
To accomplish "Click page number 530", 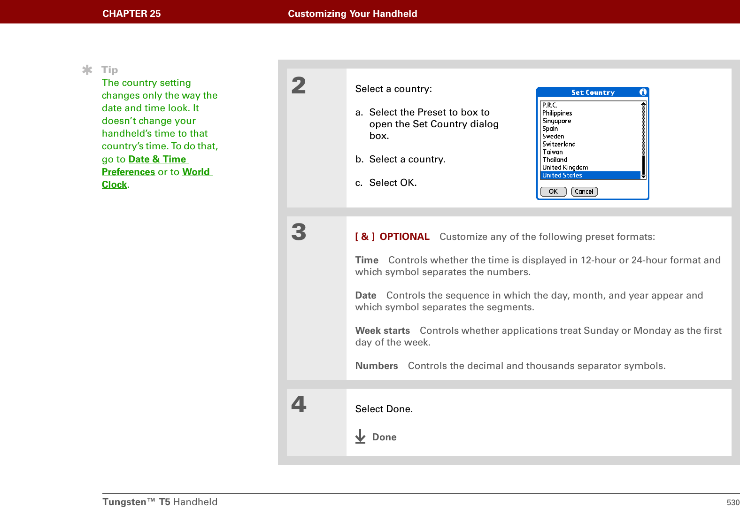I will (x=733, y=502).
